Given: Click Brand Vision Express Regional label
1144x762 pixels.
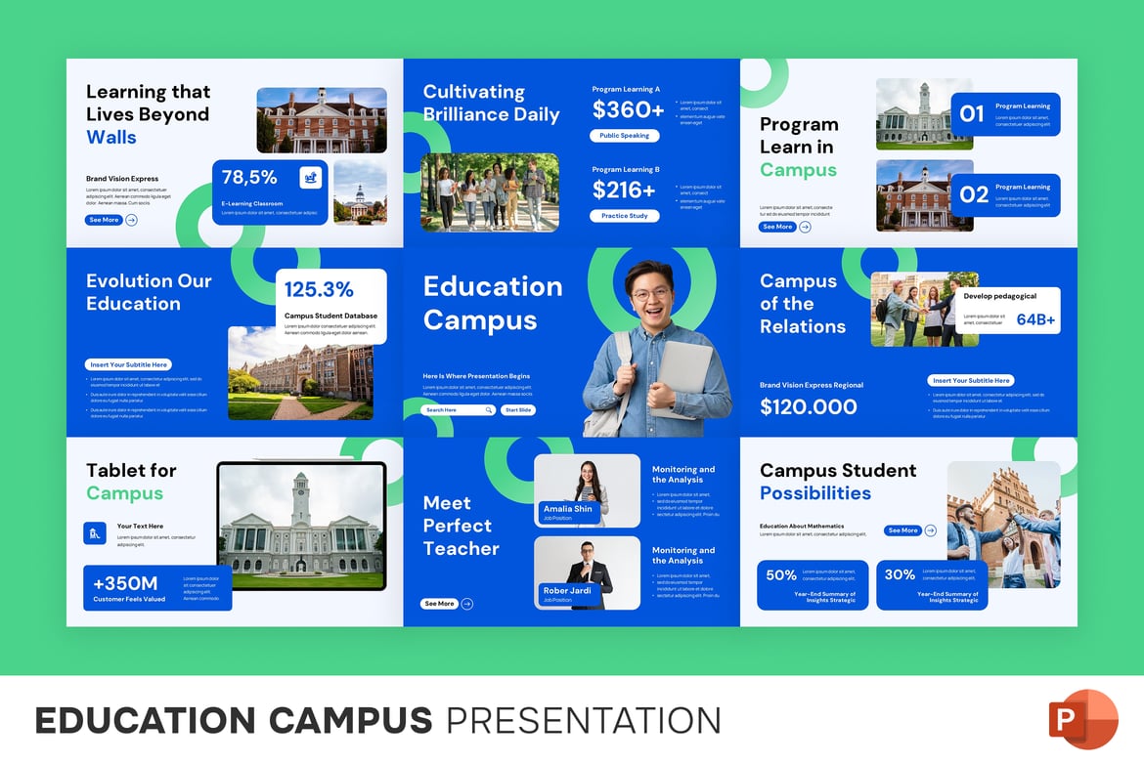Looking at the screenshot, I should tap(812, 385).
